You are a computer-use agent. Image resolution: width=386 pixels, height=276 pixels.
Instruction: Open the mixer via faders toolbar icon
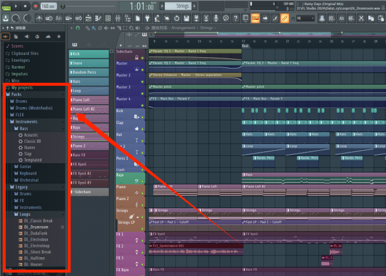(118, 18)
